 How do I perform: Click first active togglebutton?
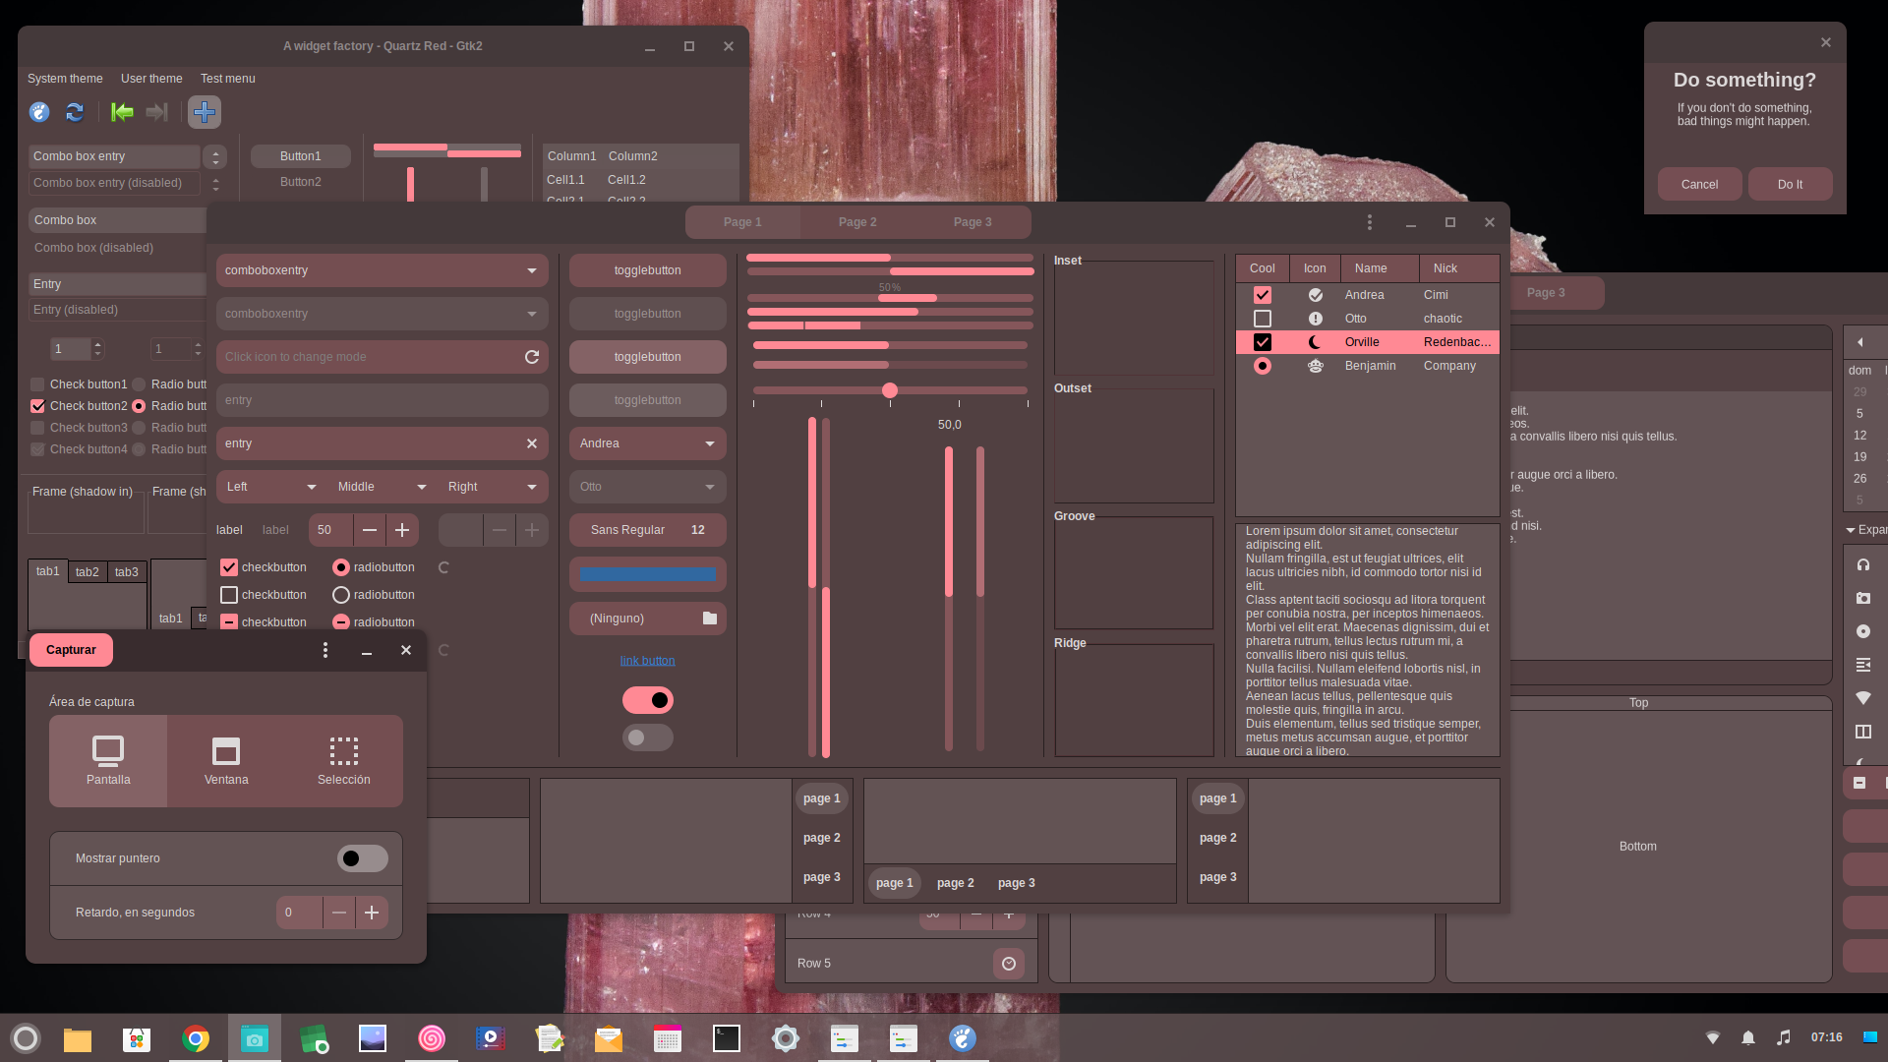click(x=647, y=357)
